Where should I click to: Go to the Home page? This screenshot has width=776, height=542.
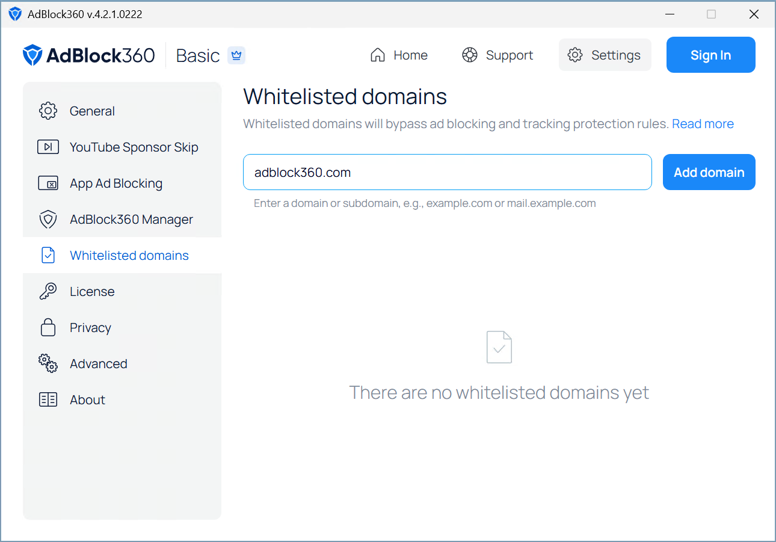(x=399, y=55)
